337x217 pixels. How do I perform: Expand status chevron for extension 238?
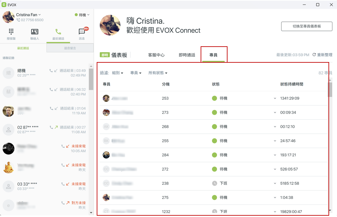pos(275,184)
